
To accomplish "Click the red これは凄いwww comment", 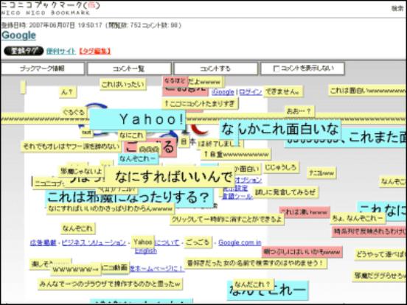I will pos(305,212).
